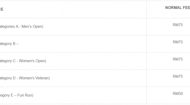Select the 'ategories A' text in first row

click(9, 26)
